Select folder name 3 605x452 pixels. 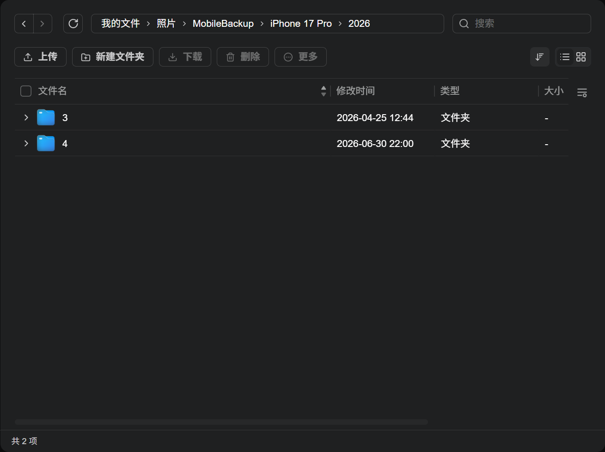(x=65, y=118)
